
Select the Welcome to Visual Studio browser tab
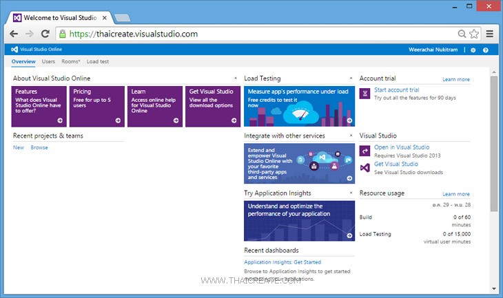[x=59, y=18]
